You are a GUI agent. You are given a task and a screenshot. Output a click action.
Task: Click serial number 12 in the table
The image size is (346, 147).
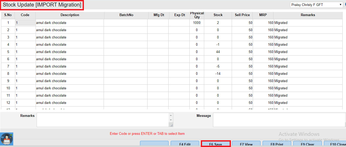[x=8, y=103]
